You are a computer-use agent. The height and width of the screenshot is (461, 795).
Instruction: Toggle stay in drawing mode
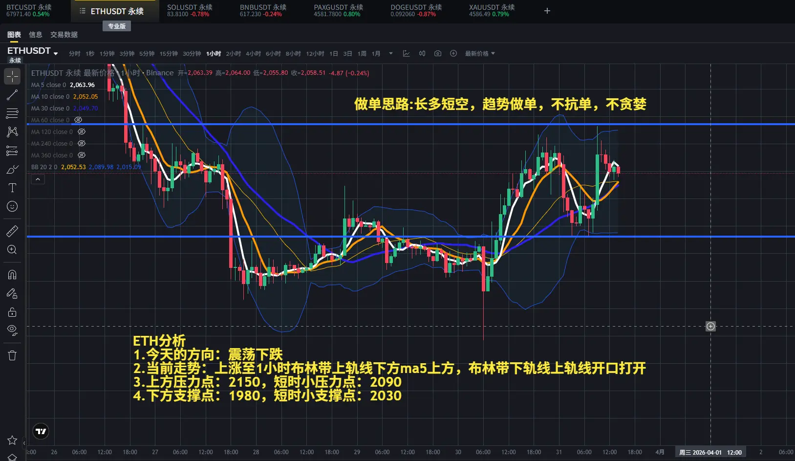(x=12, y=293)
